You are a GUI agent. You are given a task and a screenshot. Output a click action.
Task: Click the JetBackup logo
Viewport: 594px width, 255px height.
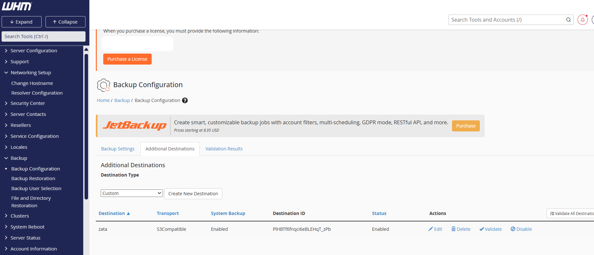coord(134,126)
